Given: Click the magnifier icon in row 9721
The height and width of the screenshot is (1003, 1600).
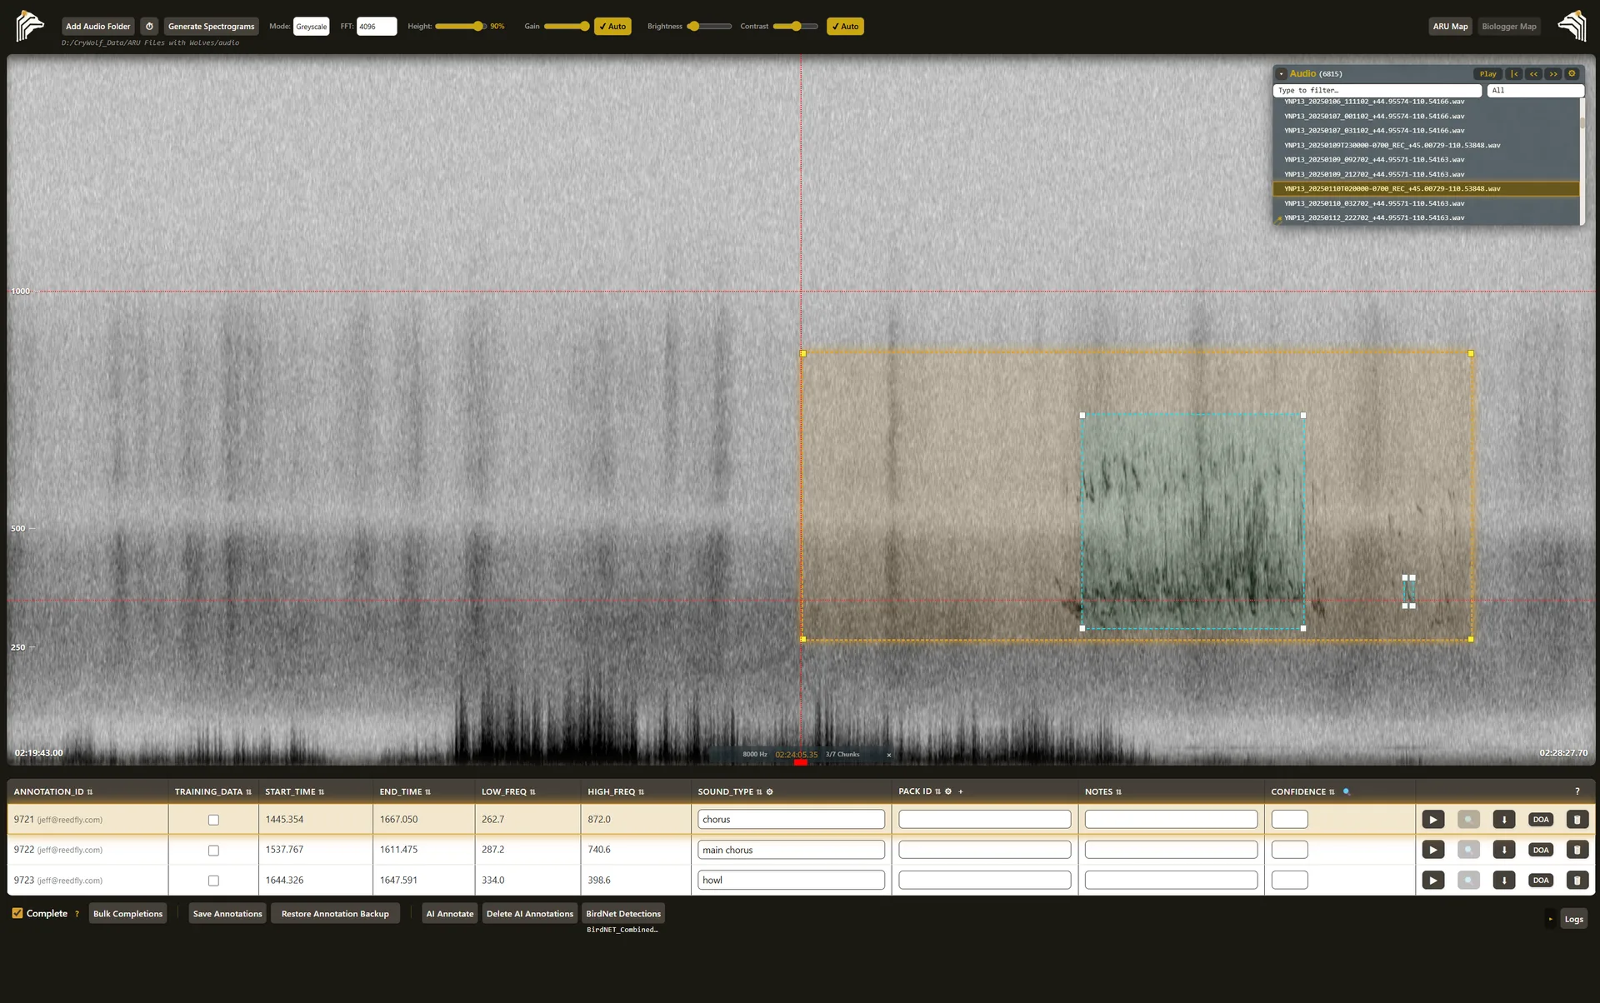Looking at the screenshot, I should tap(1468, 820).
